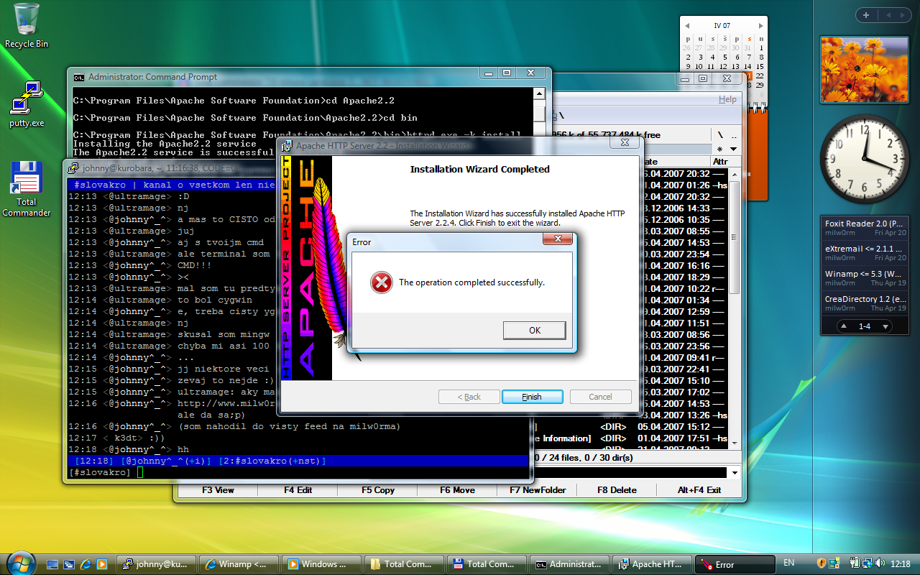Open the directory history arrow in Total Commander

click(x=734, y=149)
